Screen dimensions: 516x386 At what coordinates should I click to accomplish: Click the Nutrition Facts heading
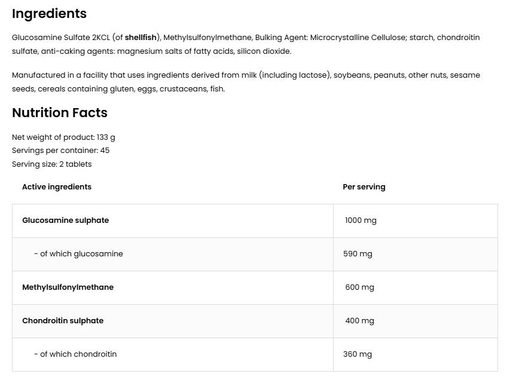(60, 113)
